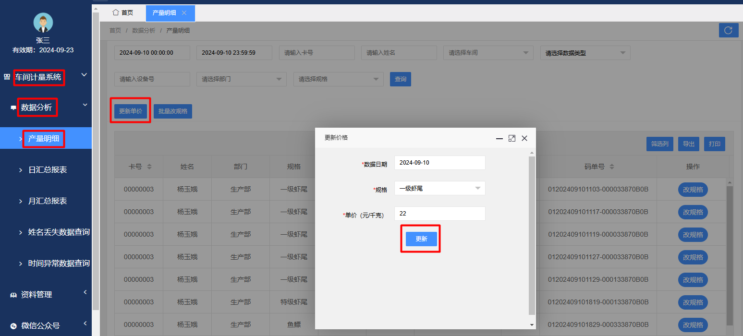The width and height of the screenshot is (743, 336).
Task: Open the 请选择车间 dropdown
Action: pos(488,53)
